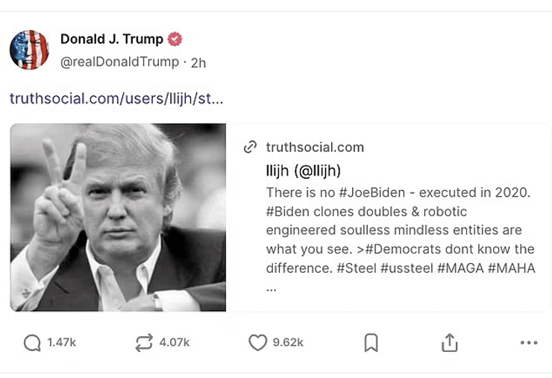Click the red verified badge
The width and height of the screenshot is (552, 378).
tap(175, 40)
